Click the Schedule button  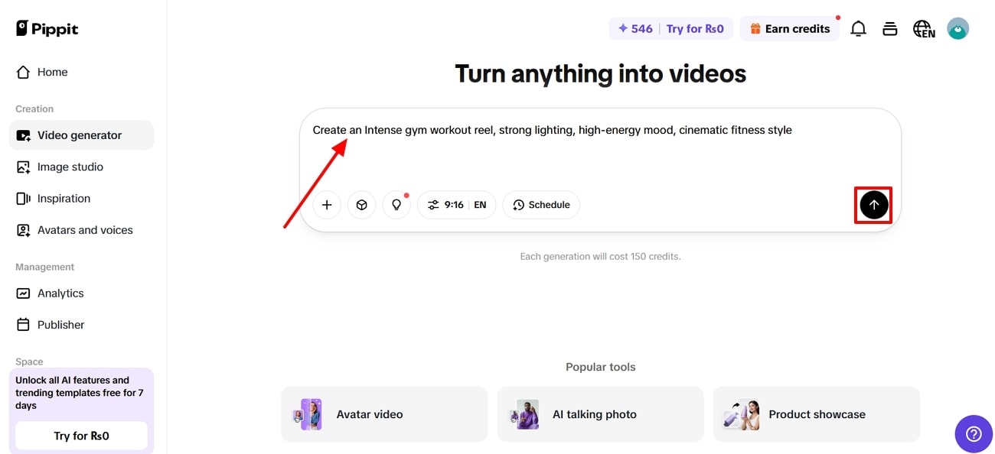541,205
